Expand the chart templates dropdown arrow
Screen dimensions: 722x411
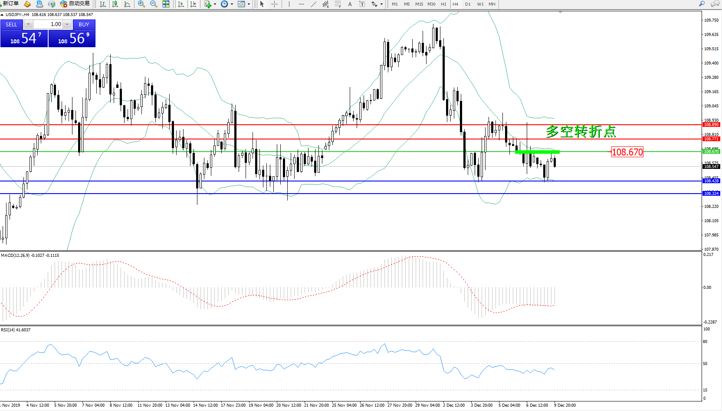pos(249,4)
